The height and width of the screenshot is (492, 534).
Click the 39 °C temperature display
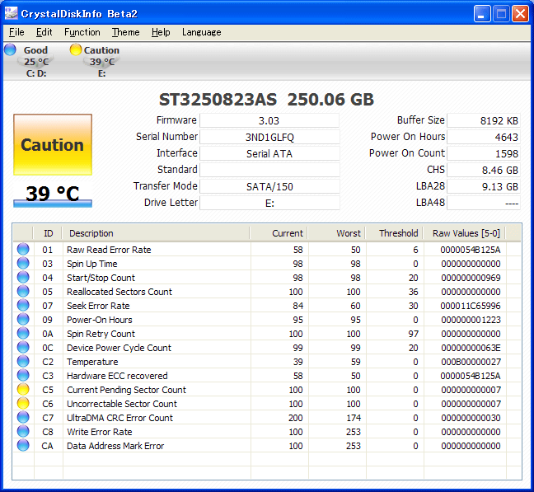53,194
